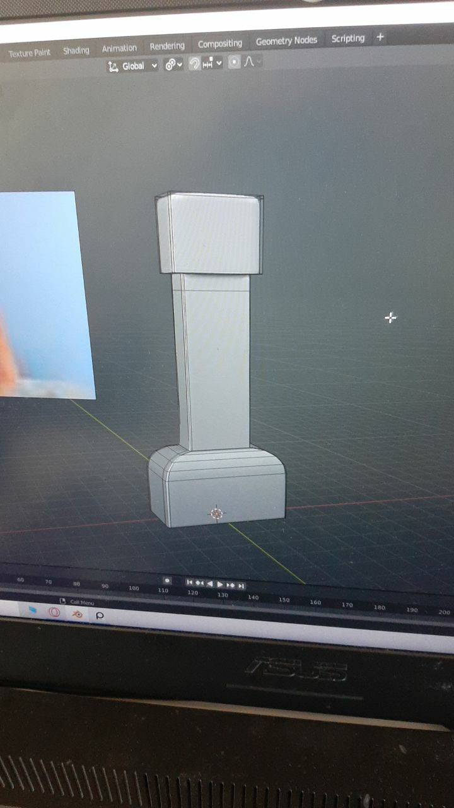Click the 3D cursor at the object base

216,514
